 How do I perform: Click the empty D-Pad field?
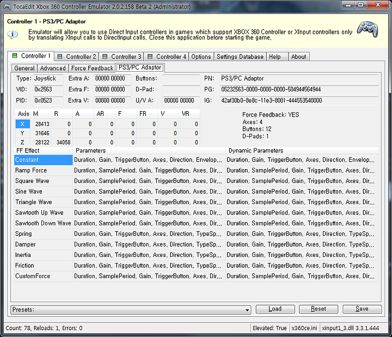pos(181,89)
